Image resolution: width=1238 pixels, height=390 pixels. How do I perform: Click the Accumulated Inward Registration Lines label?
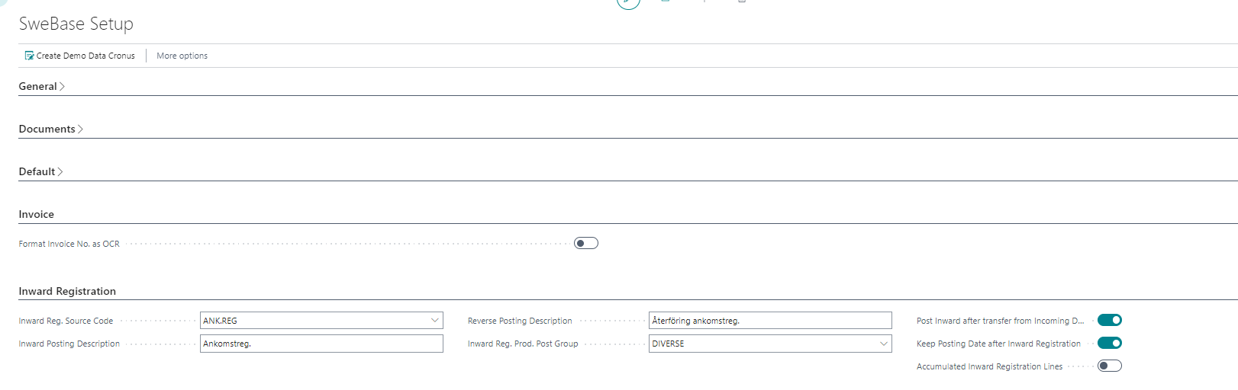tap(989, 366)
